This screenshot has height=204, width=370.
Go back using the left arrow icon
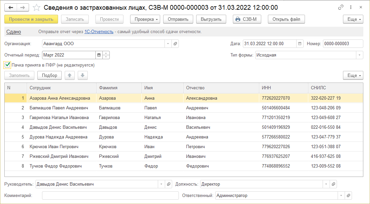click(x=11, y=7)
